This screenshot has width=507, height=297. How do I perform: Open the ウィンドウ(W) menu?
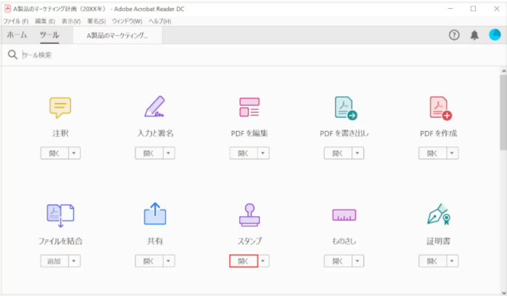[x=127, y=21]
